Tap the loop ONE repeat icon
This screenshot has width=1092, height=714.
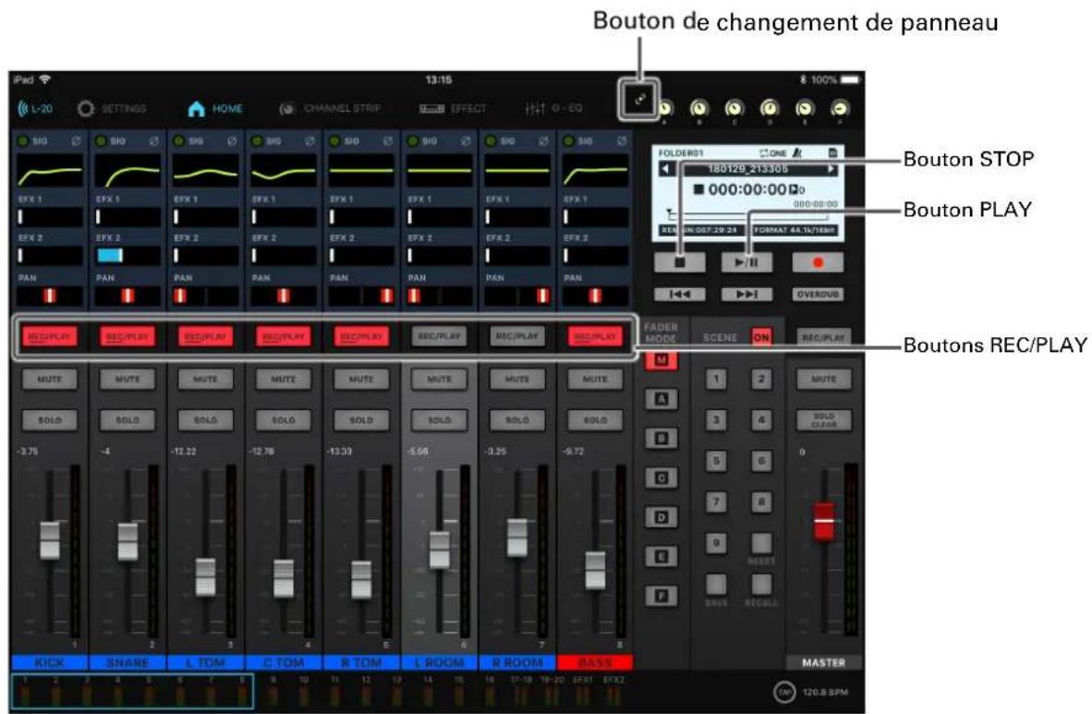point(773,152)
